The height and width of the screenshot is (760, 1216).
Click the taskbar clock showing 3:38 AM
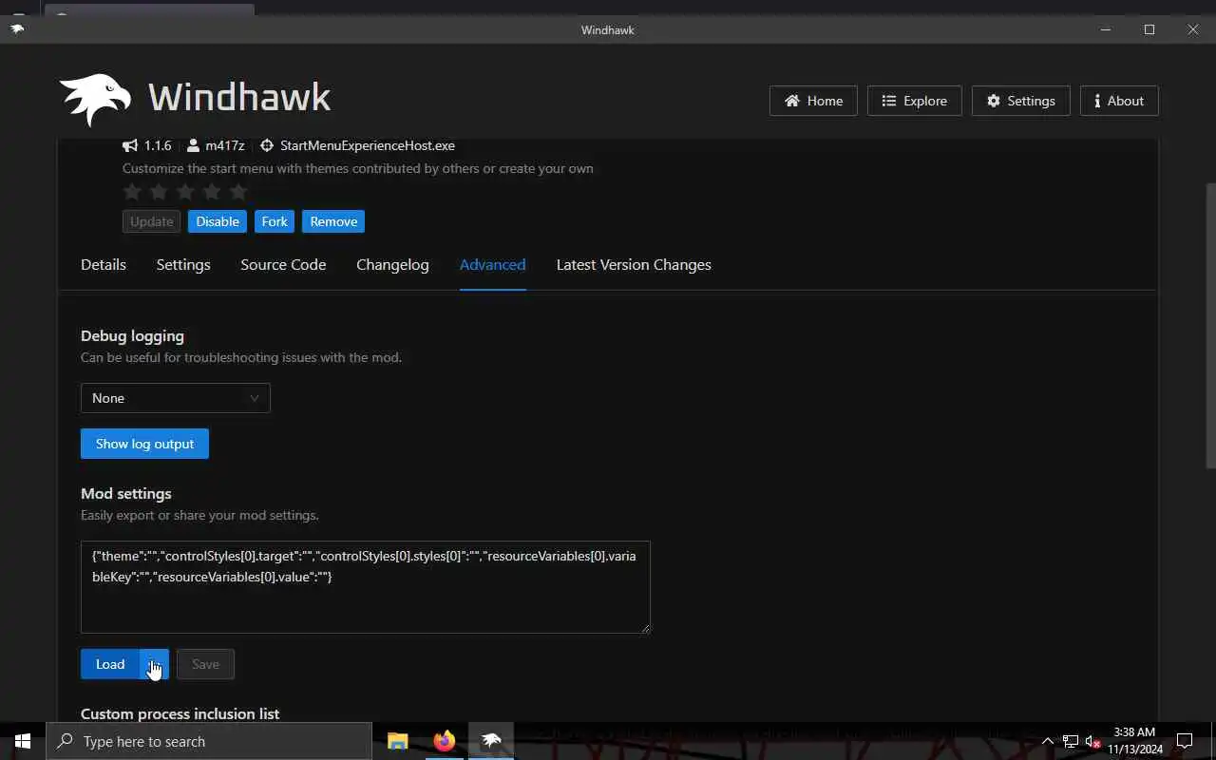click(x=1135, y=741)
